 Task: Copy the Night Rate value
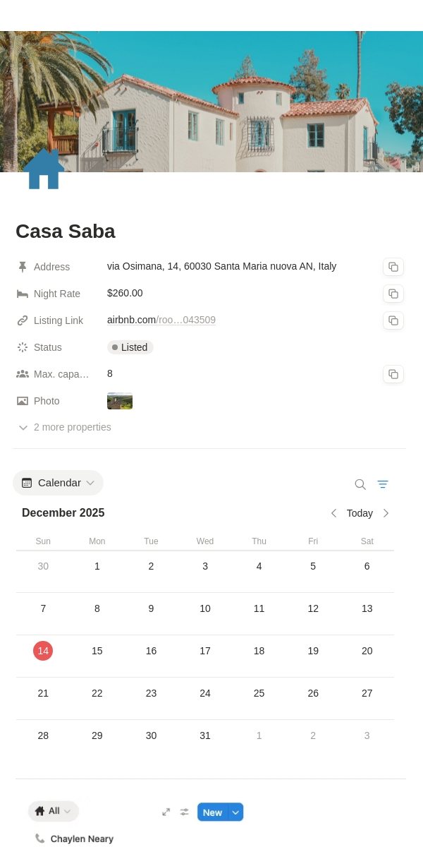tap(393, 294)
